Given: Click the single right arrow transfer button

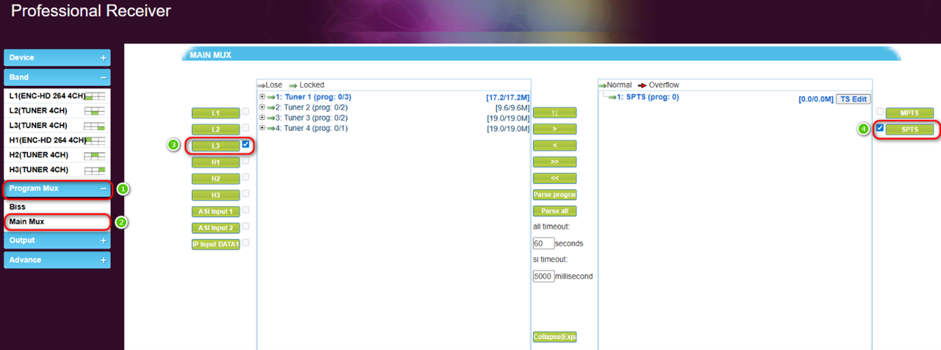Looking at the screenshot, I should [554, 129].
